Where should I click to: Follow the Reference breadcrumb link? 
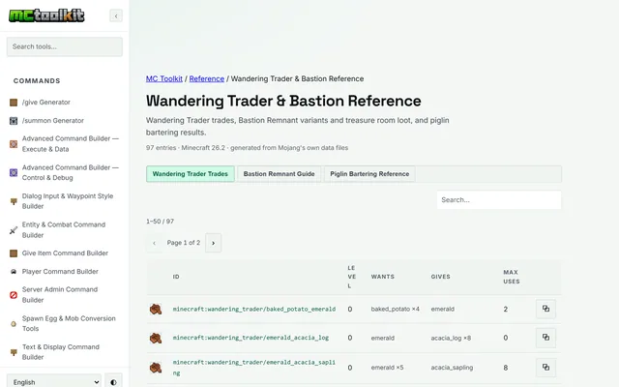pyautogui.click(x=206, y=78)
